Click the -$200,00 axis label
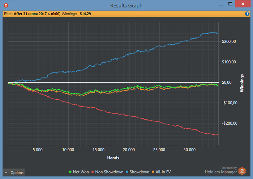 (230, 123)
